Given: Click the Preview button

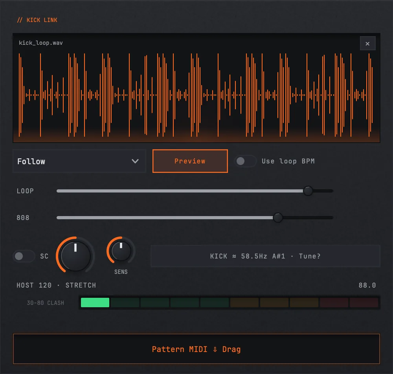Looking at the screenshot, I should pos(190,161).
